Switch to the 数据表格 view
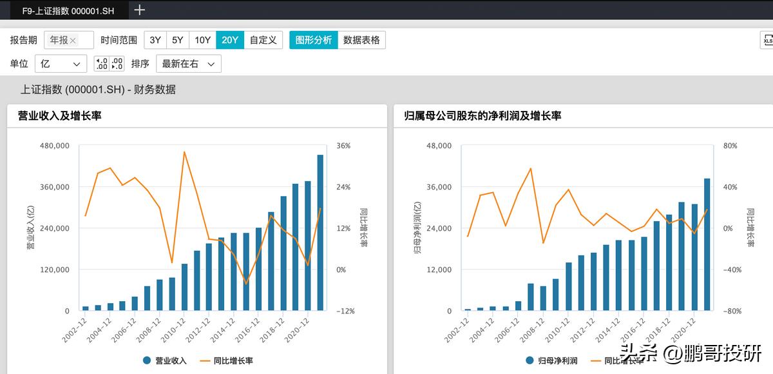Screen dimensions: 773x374 point(361,39)
